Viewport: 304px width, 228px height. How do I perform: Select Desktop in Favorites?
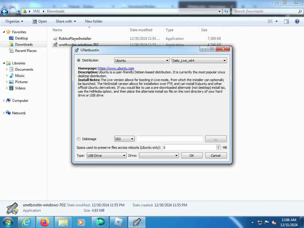tap(21, 38)
